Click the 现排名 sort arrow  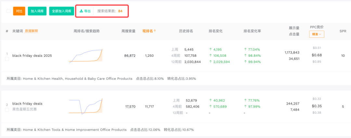[x=155, y=31]
